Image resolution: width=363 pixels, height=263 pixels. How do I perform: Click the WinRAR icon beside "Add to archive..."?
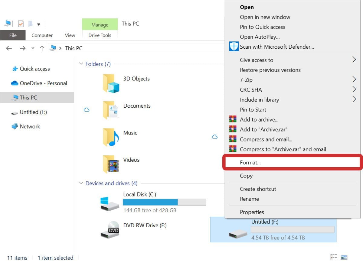[233, 119]
